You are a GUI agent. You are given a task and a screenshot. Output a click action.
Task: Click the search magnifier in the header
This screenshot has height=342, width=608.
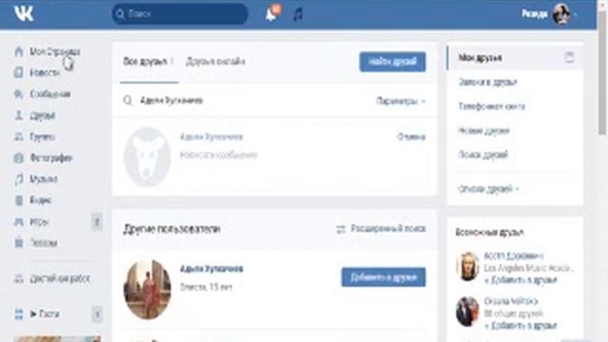coord(121,14)
